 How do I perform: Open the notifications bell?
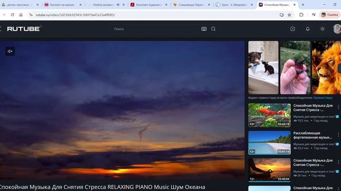pyautogui.click(x=307, y=29)
